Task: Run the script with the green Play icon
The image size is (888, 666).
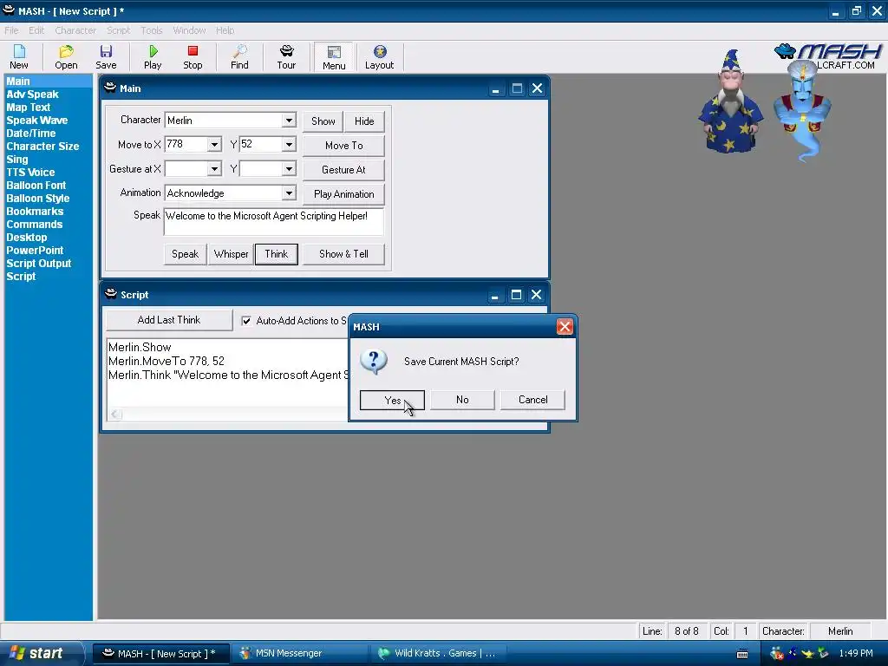Action: 153,57
